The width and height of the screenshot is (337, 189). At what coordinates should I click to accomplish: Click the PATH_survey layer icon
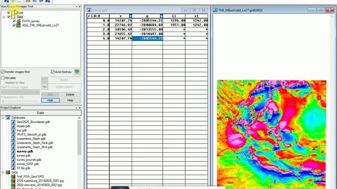[19, 21]
